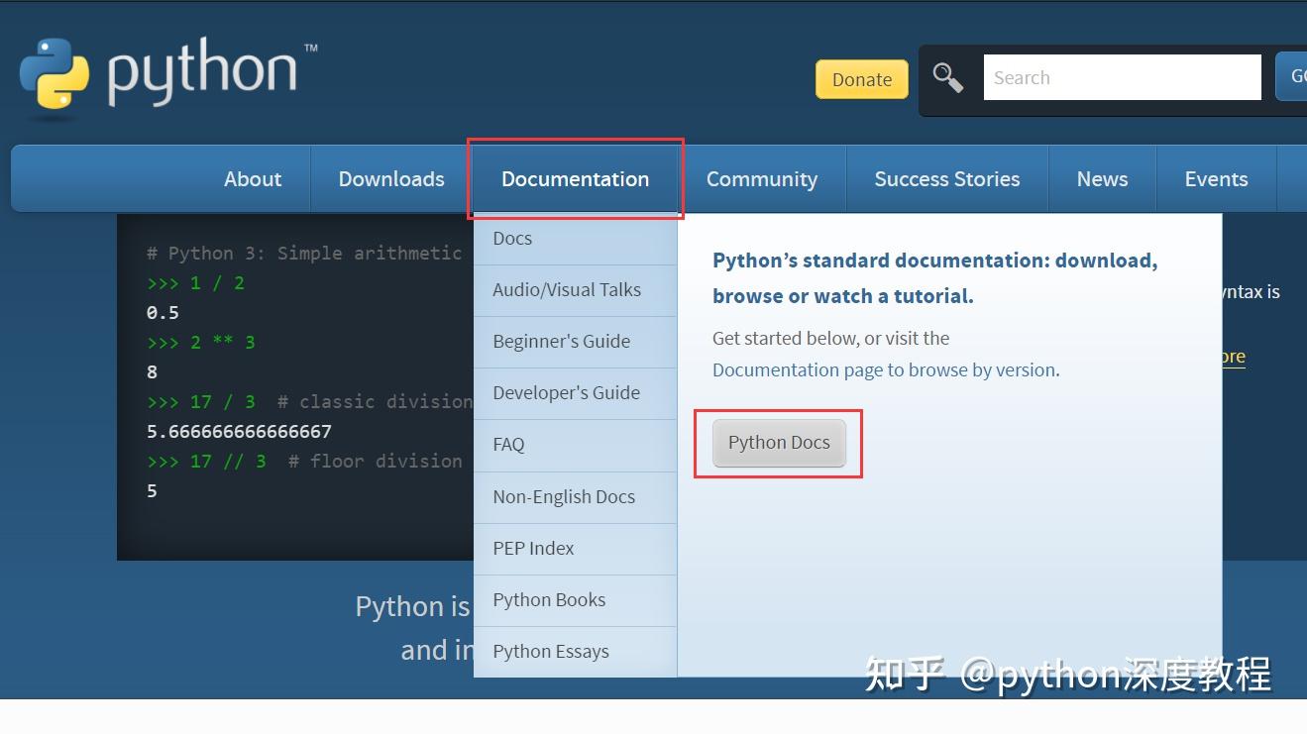This screenshot has height=734, width=1307.
Task: Click the Python Docs button
Action: [x=779, y=443]
